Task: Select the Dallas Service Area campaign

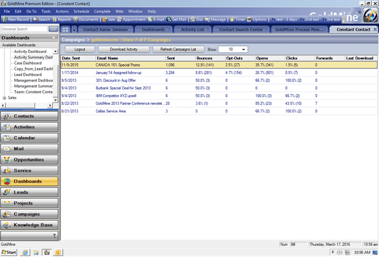Action: pos(219,111)
